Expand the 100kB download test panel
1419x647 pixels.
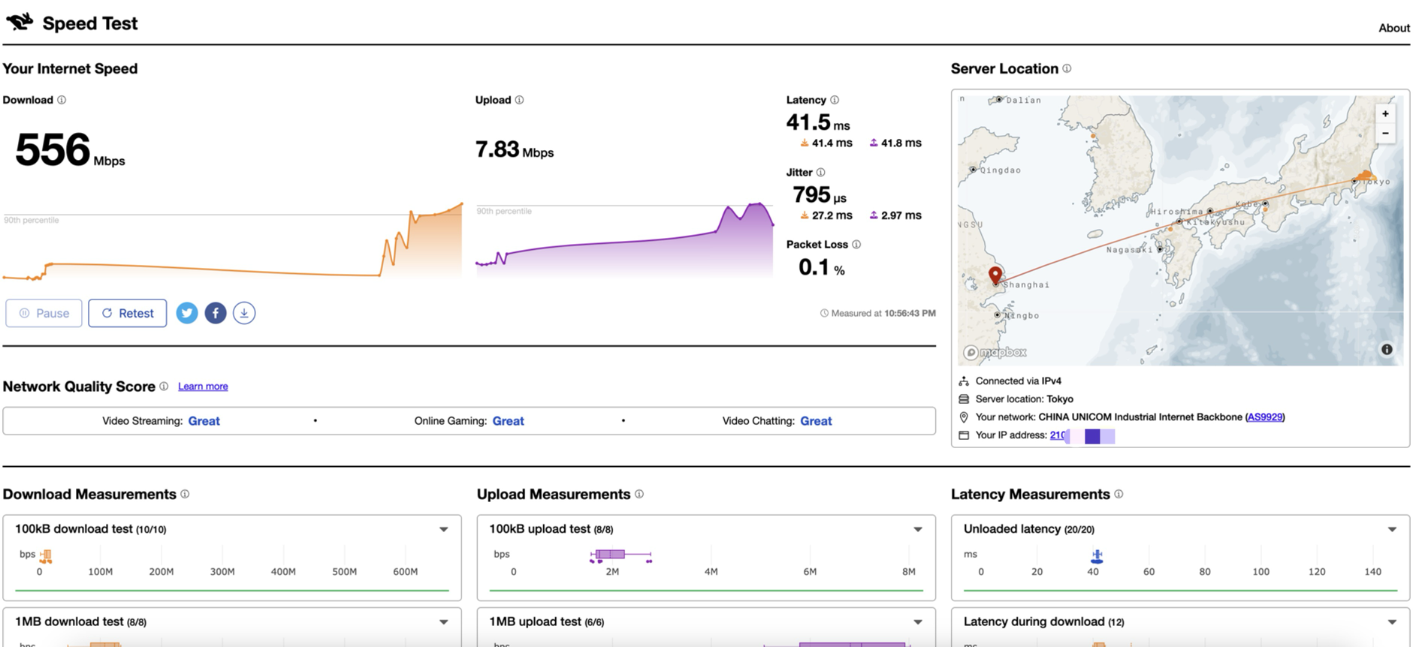tap(444, 529)
